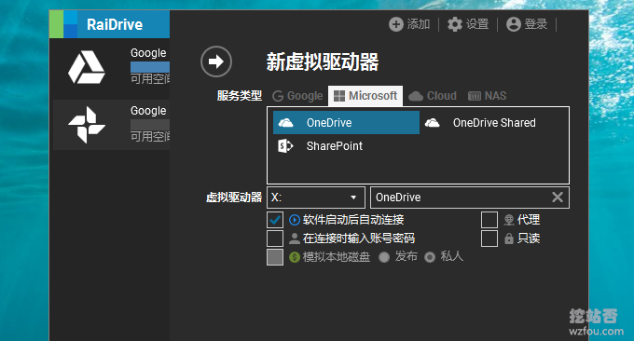This screenshot has width=634, height=341.
Task: Click the gray storage bar of second Google drive
Action: click(150, 125)
